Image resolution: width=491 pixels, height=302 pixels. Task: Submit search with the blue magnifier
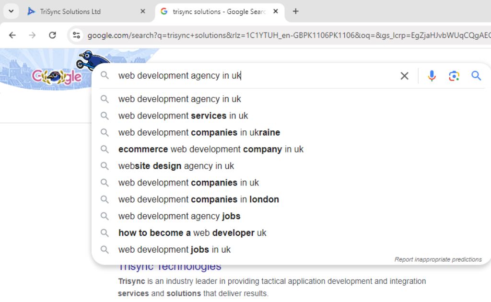pos(476,76)
